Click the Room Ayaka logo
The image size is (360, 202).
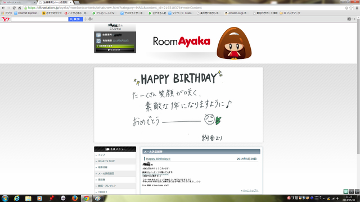(181, 42)
